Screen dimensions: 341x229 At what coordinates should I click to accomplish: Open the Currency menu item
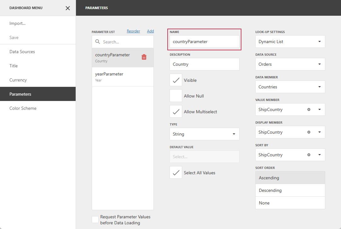[38, 80]
